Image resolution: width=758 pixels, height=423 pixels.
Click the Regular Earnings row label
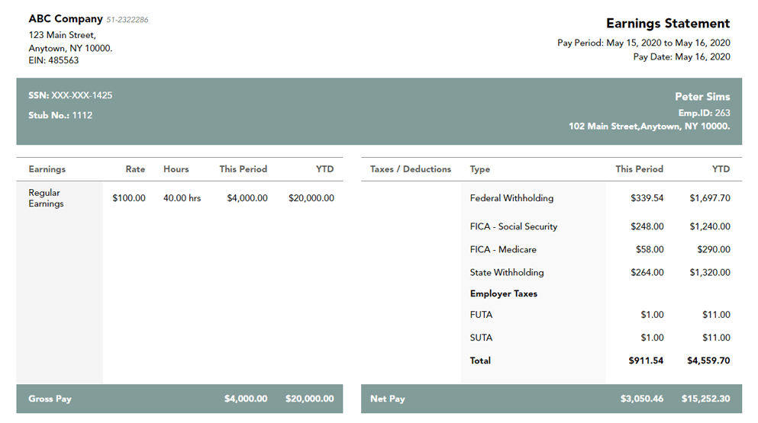tap(46, 198)
